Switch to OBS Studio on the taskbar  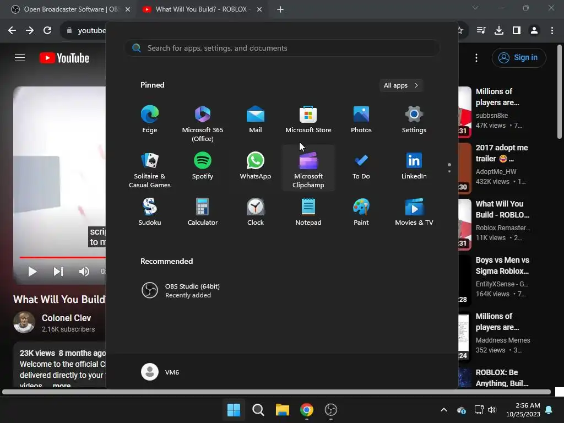pos(331,410)
